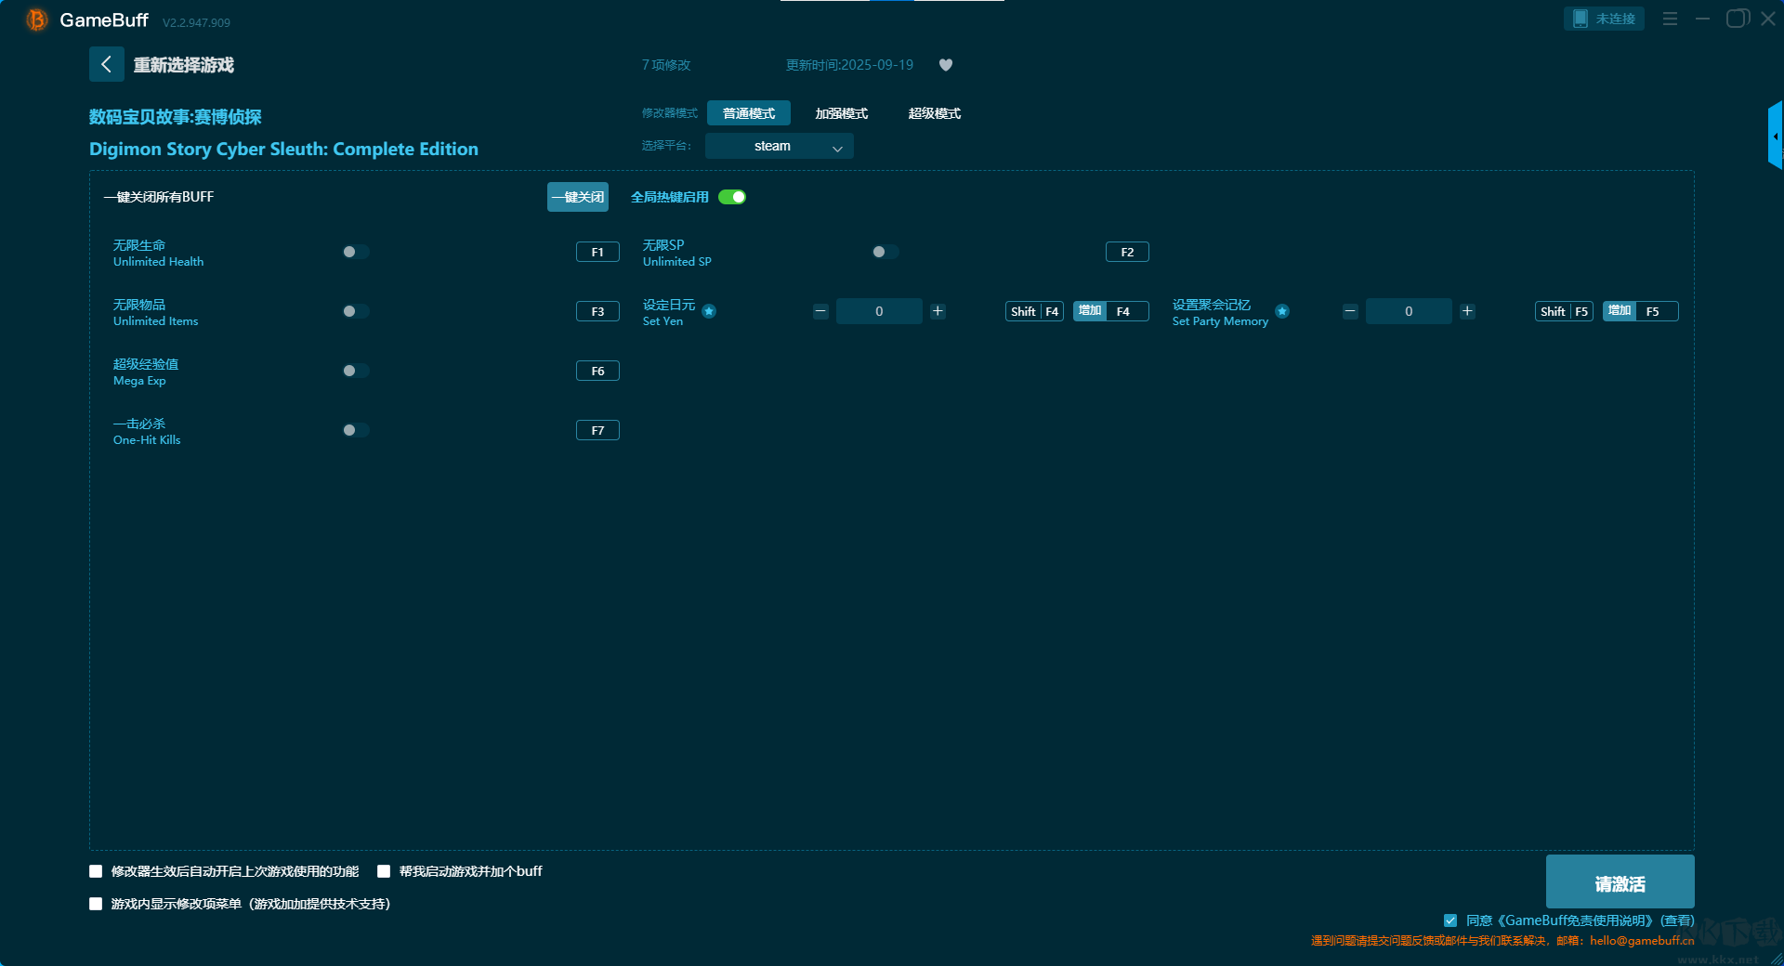The image size is (1784, 966).
Task: Click the heart favorite icon
Action: (x=946, y=65)
